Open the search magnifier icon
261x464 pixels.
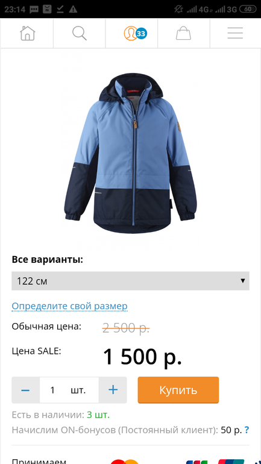[80, 33]
